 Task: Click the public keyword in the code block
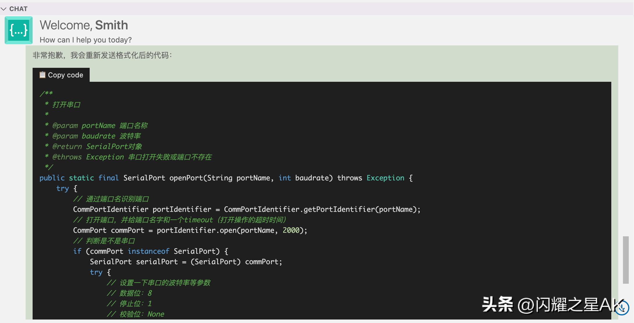click(52, 178)
